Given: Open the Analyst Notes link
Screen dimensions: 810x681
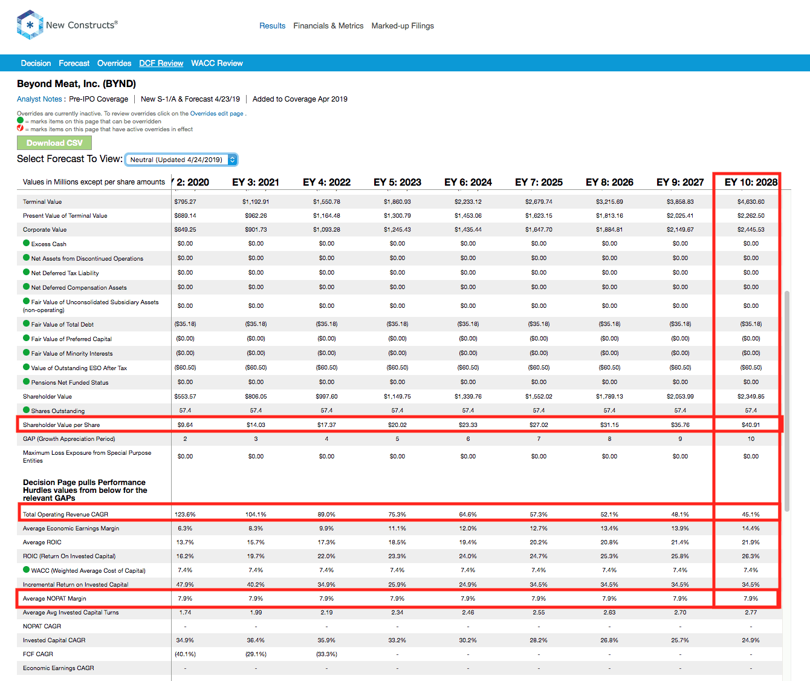Looking at the screenshot, I should point(39,99).
